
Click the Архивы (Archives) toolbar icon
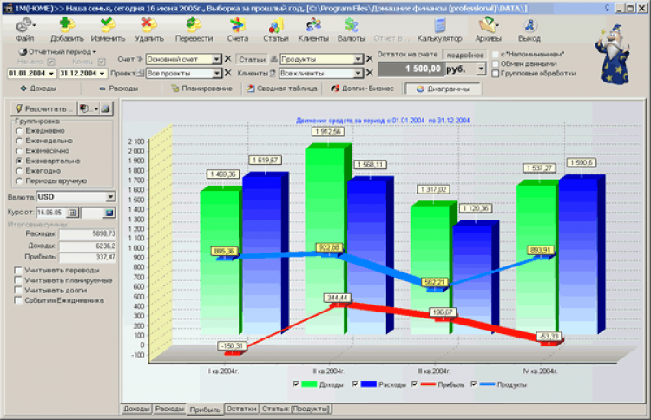point(489,29)
